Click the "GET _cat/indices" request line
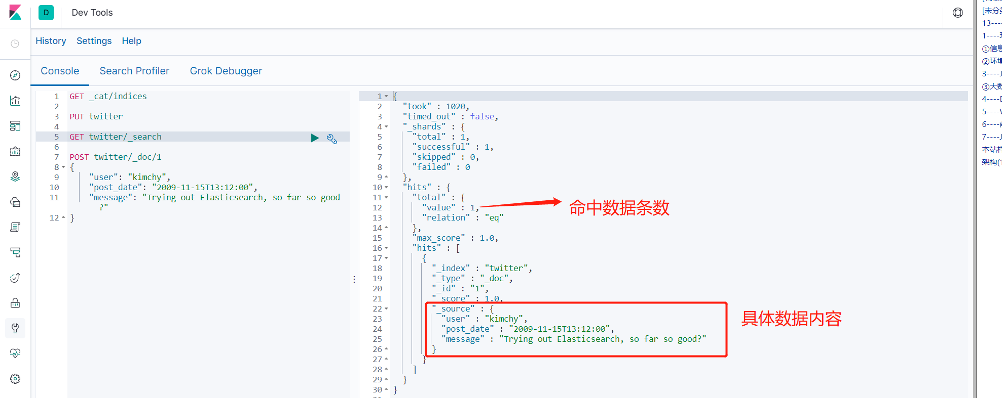 [x=108, y=96]
